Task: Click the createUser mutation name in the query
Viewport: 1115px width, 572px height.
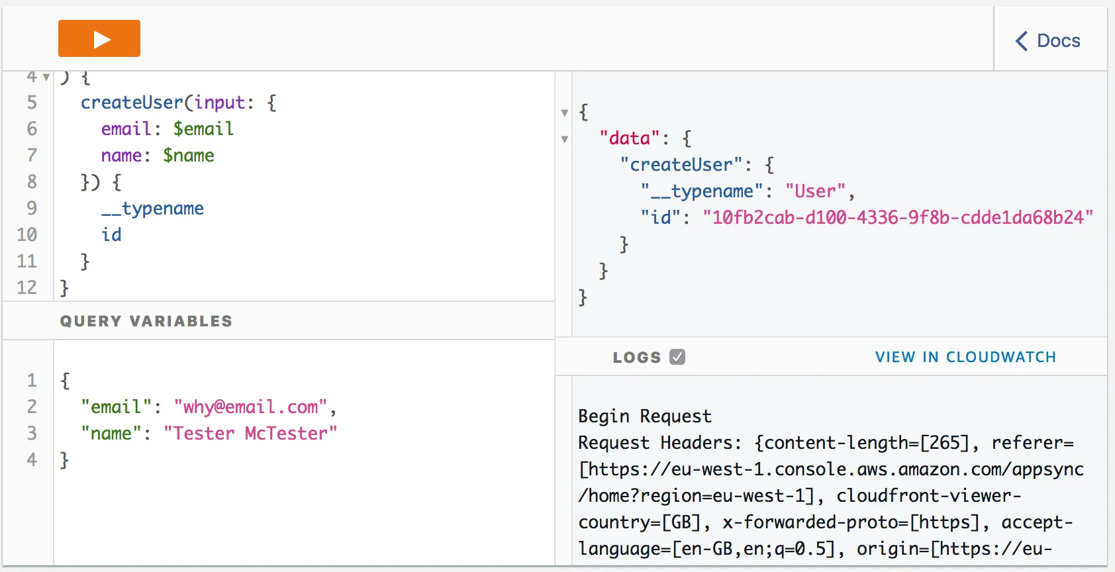Action: [131, 103]
